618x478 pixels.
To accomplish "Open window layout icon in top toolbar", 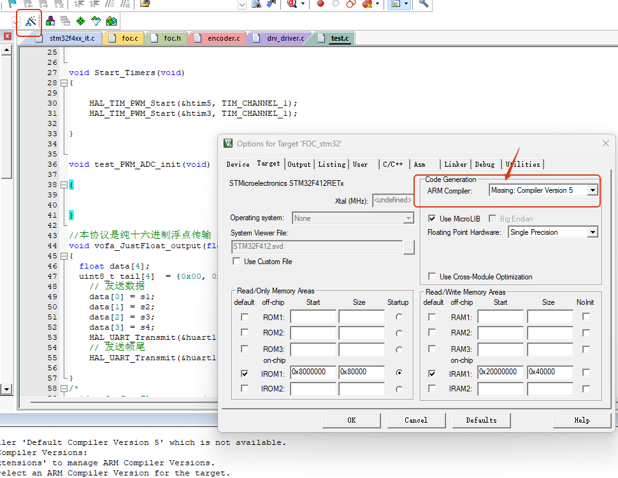I will (396, 4).
